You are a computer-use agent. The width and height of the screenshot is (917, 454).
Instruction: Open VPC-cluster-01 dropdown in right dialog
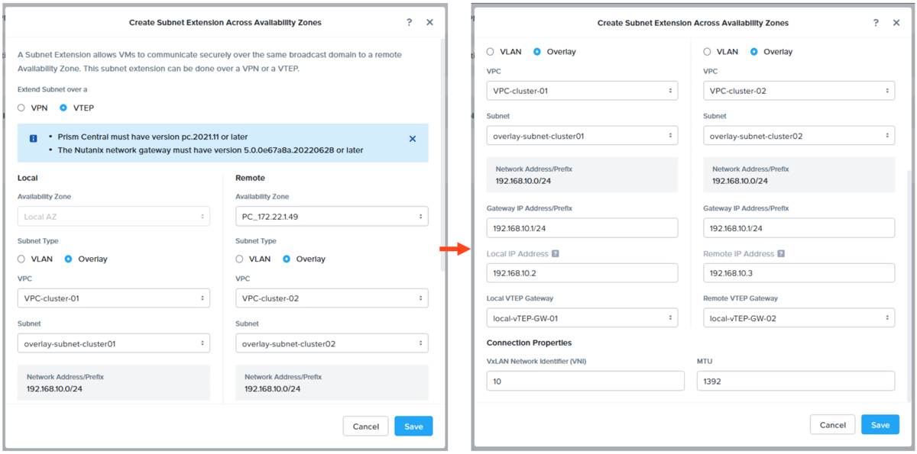[582, 91]
